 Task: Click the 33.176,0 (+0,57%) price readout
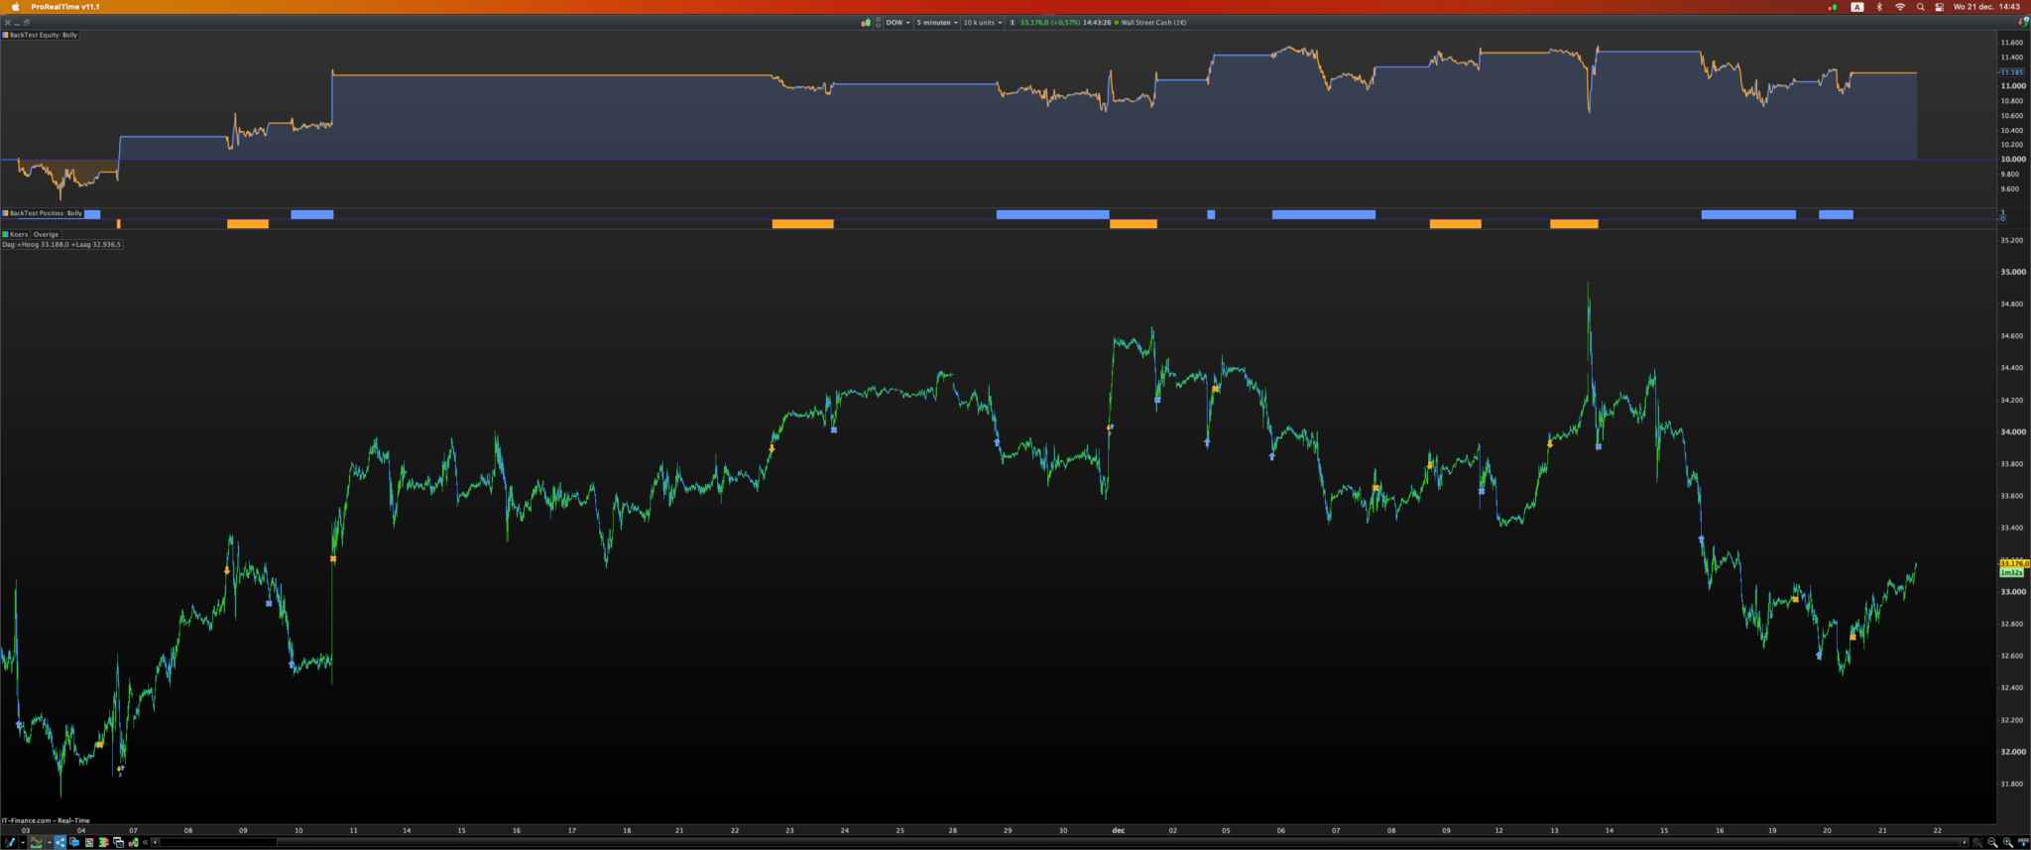click(1050, 22)
